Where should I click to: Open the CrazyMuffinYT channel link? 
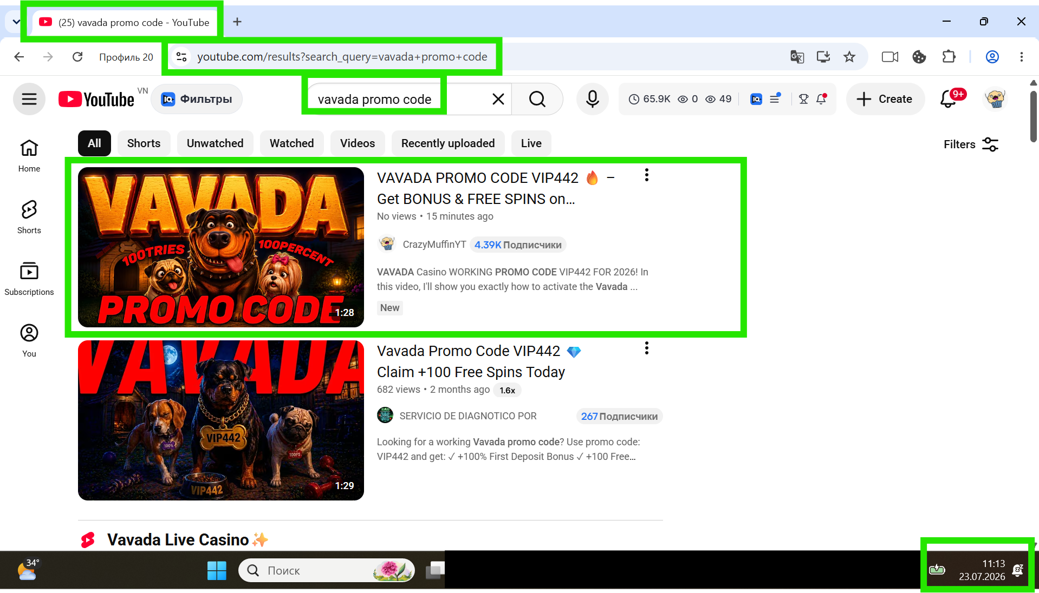point(434,245)
